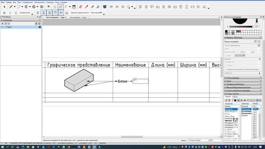The width and height of the screenshot is (265, 149).
Task: Switch Pages panel to list view
Action: tap(36, 24)
